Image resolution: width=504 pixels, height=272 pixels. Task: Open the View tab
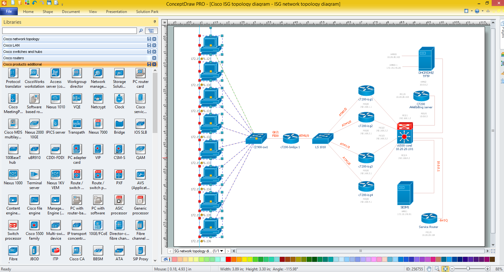pos(93,12)
